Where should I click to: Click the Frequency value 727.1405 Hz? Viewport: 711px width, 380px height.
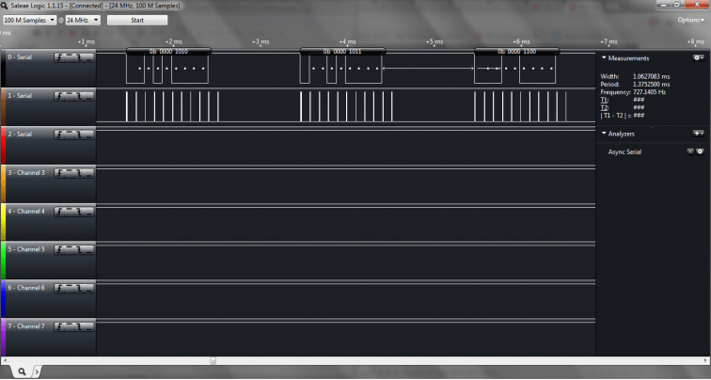coord(649,92)
